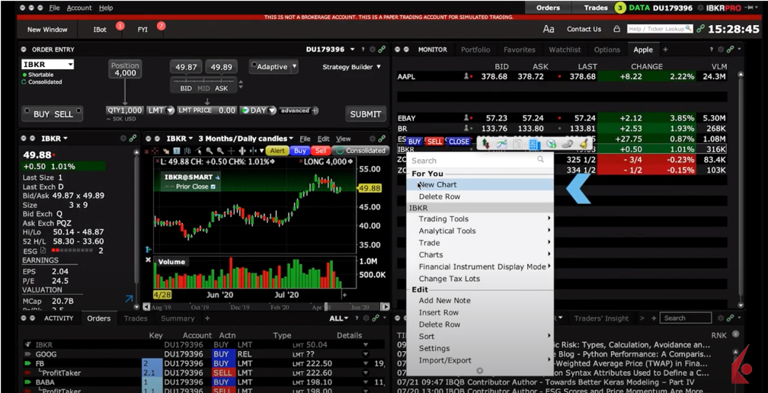Select New Chart from context menu
Screen dimensions: 768x393
tap(437, 184)
